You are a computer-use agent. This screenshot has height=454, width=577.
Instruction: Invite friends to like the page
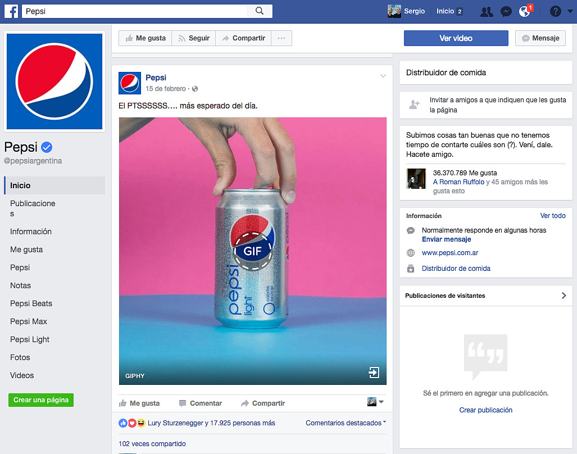[498, 105]
